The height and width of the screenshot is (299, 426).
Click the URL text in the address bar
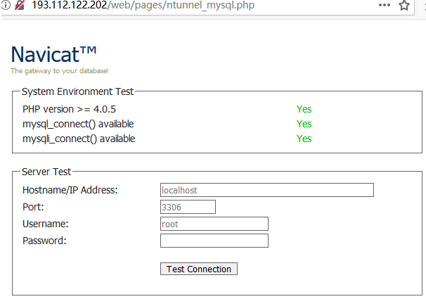click(143, 5)
